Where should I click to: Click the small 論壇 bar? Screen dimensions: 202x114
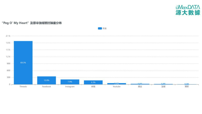[163, 84]
